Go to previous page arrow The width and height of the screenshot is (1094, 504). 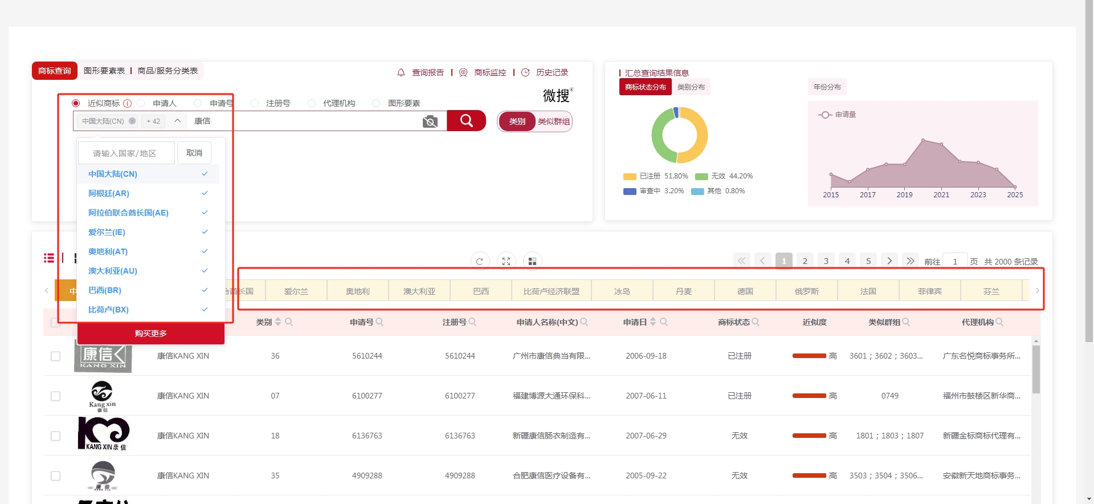pyautogui.click(x=762, y=261)
